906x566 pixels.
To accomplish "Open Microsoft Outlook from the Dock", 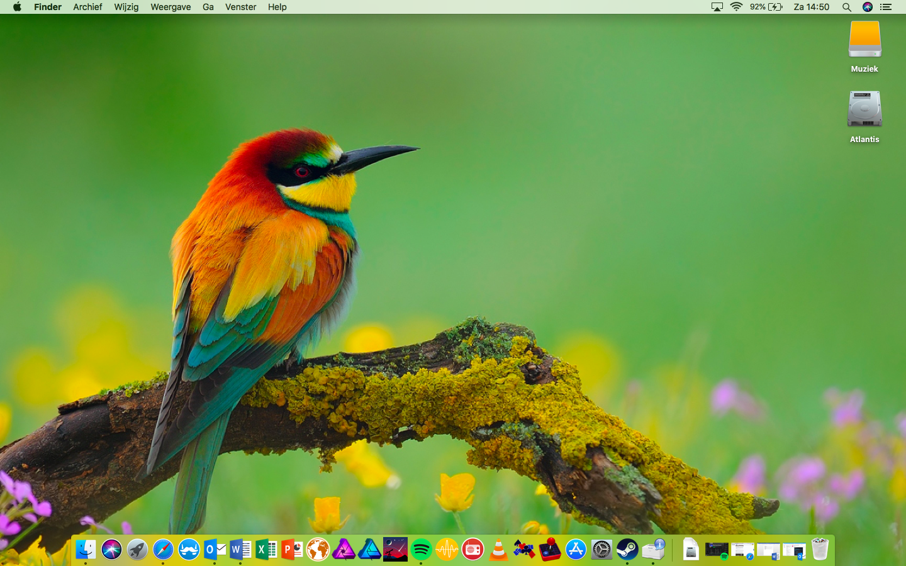I will coord(215,550).
